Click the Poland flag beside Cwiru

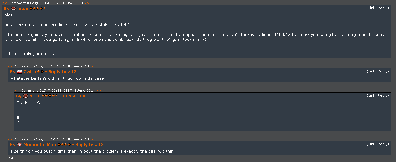coord(19,72)
